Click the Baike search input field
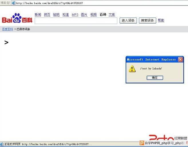 [x=76, y=21]
